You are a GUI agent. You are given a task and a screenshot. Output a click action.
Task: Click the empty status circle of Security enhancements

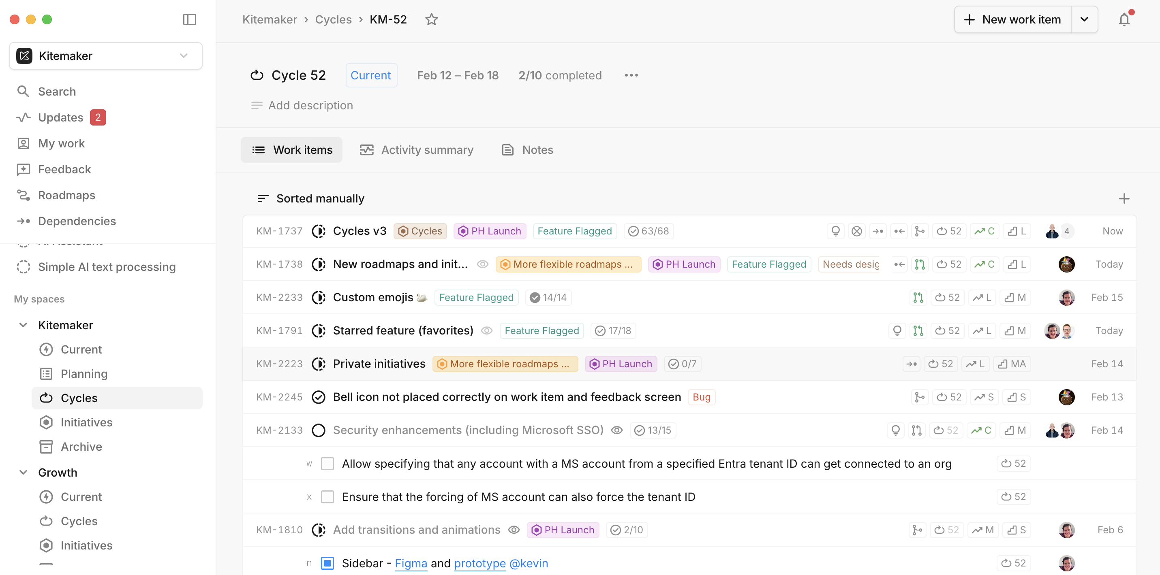[318, 430]
